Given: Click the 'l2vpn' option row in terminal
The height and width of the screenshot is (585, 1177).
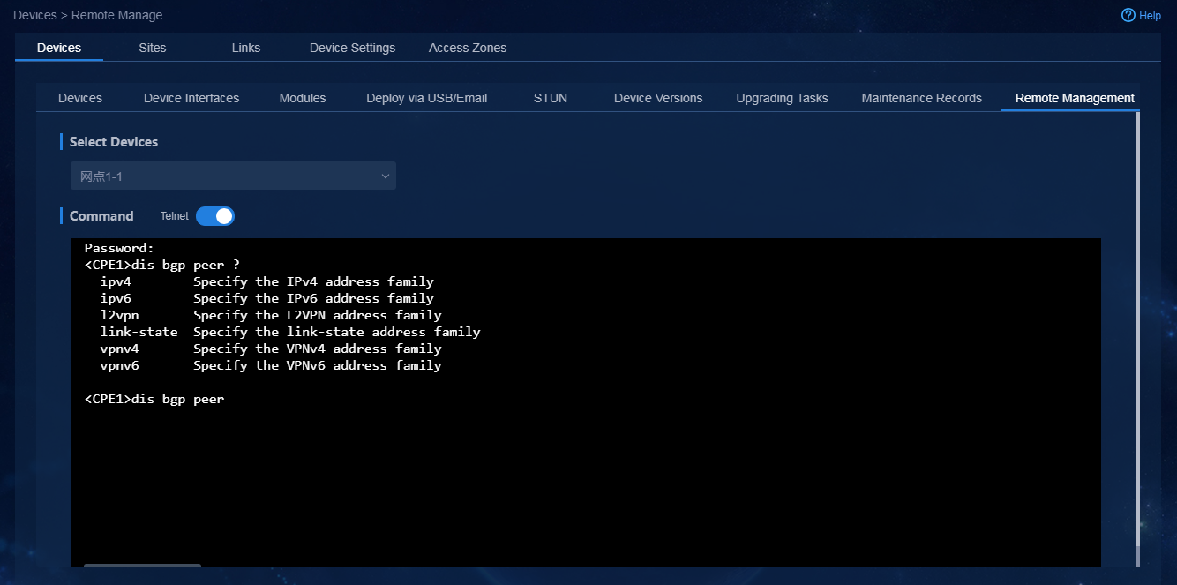Looking at the screenshot, I should point(271,315).
